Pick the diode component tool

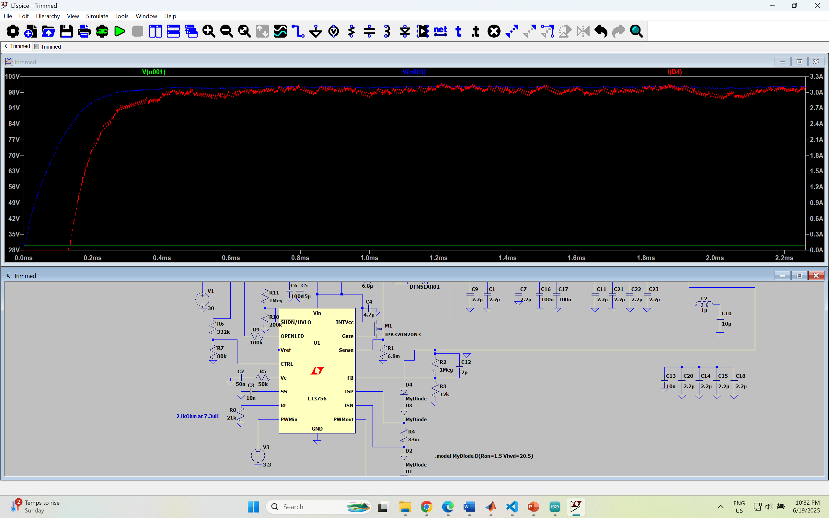click(x=405, y=31)
